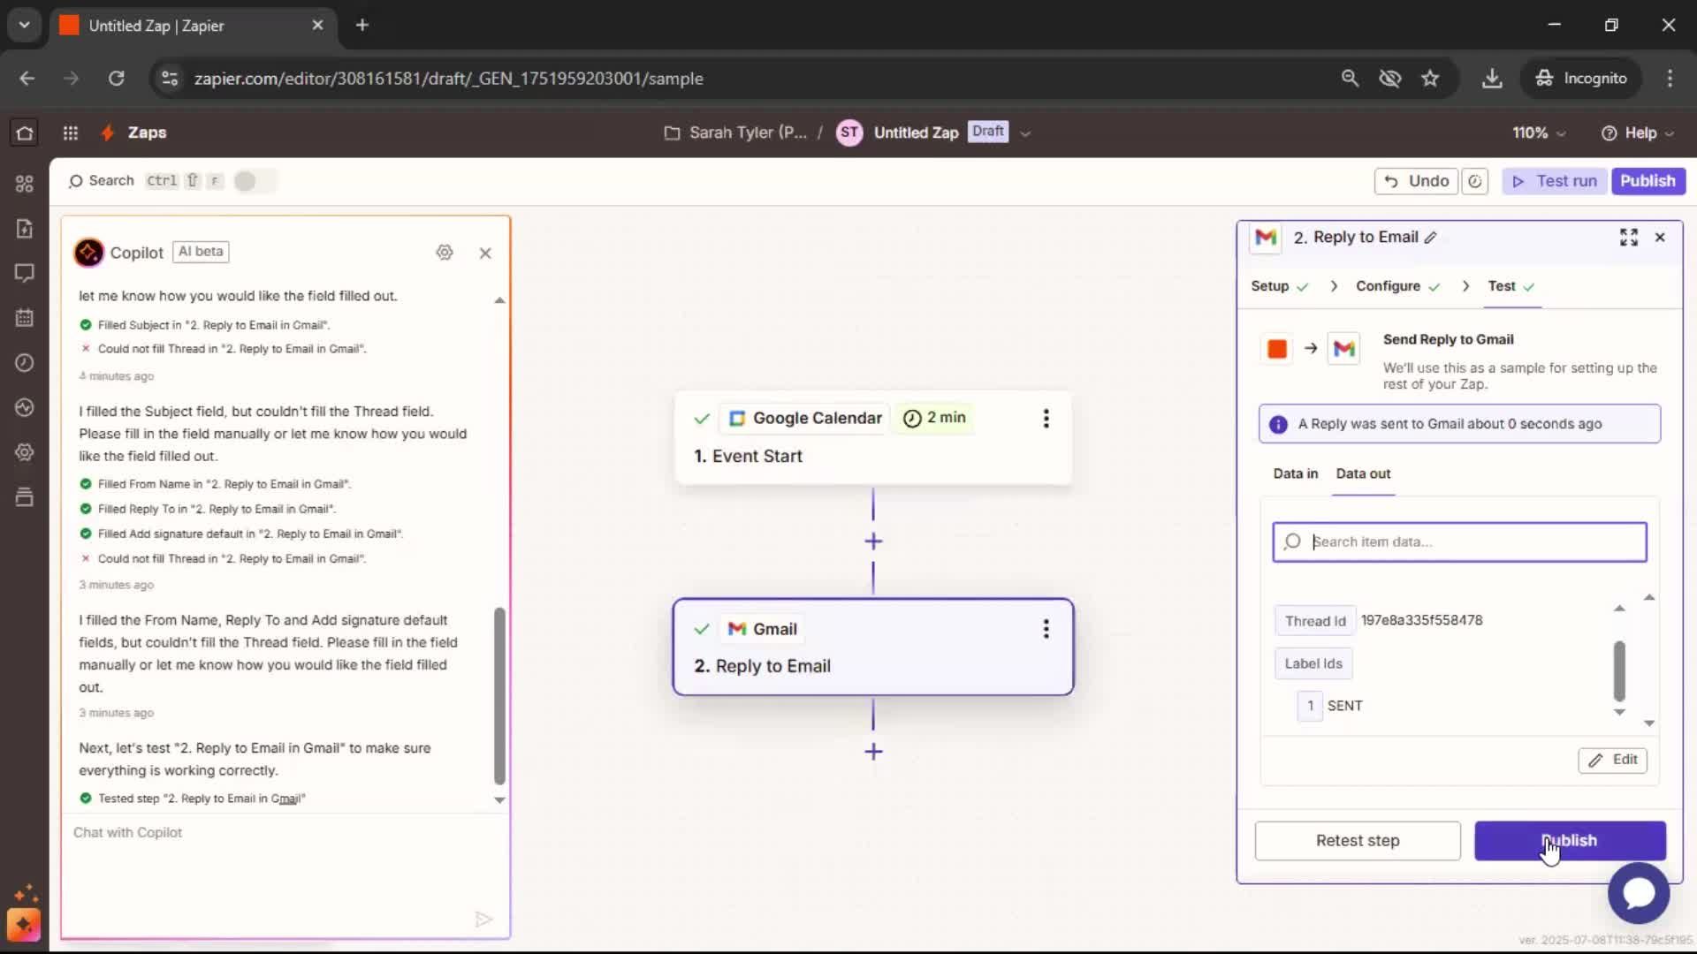Screen dimensions: 1697x954
Task: Select the Data out tab
Action: [x=1363, y=473]
